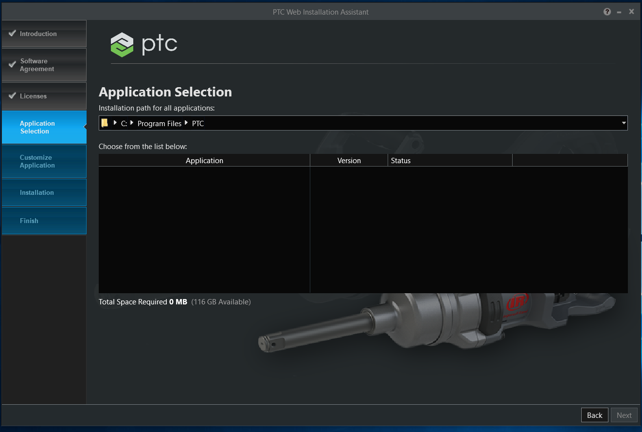Click the Application column header
This screenshot has height=432, width=642.
pyautogui.click(x=204, y=160)
